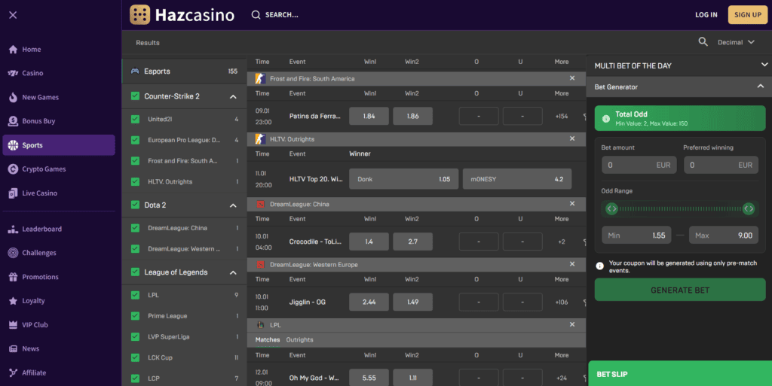Bet on m0NESY at 4.2
Viewport: 772px width, 386px height.
coord(517,179)
